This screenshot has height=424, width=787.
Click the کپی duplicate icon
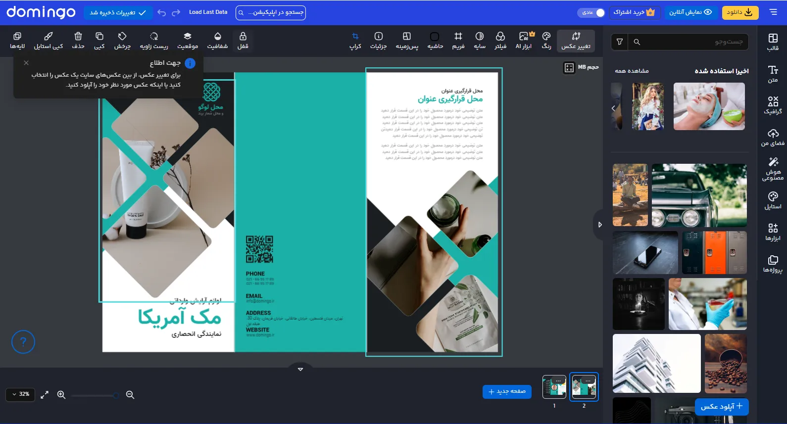pyautogui.click(x=99, y=41)
